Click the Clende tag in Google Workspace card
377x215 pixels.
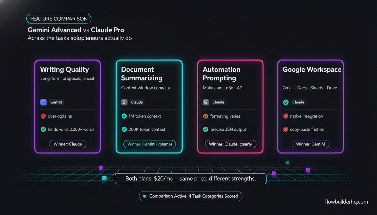tap(298, 102)
